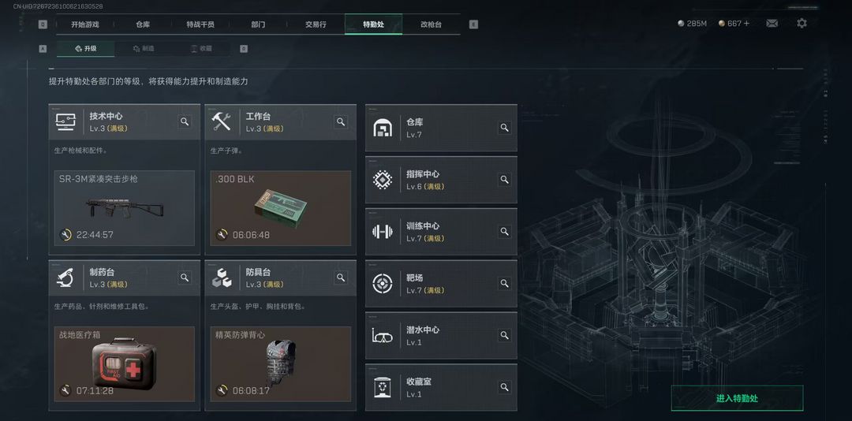Image resolution: width=852 pixels, height=421 pixels.
Task: Click magnifier icon on 工作台 card
Action: click(x=341, y=121)
